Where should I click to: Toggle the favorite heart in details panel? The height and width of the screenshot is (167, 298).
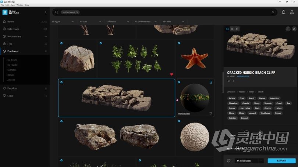[x=229, y=81]
